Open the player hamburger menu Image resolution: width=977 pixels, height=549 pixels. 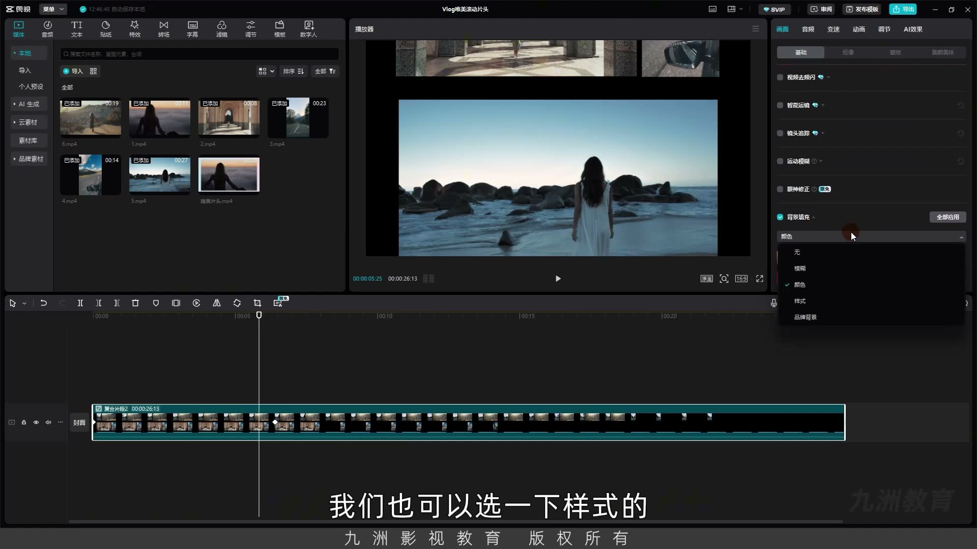click(x=756, y=29)
